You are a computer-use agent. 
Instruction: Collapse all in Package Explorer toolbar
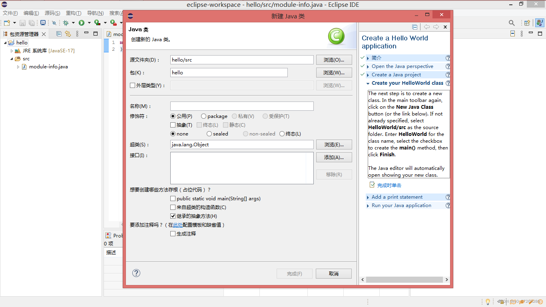pyautogui.click(x=59, y=34)
